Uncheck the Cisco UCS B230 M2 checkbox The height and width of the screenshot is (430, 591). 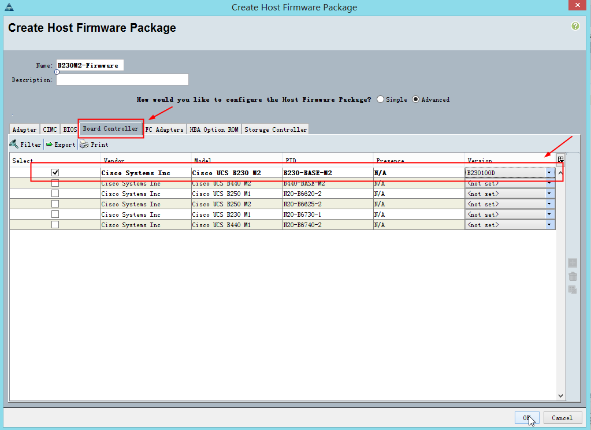pos(55,172)
